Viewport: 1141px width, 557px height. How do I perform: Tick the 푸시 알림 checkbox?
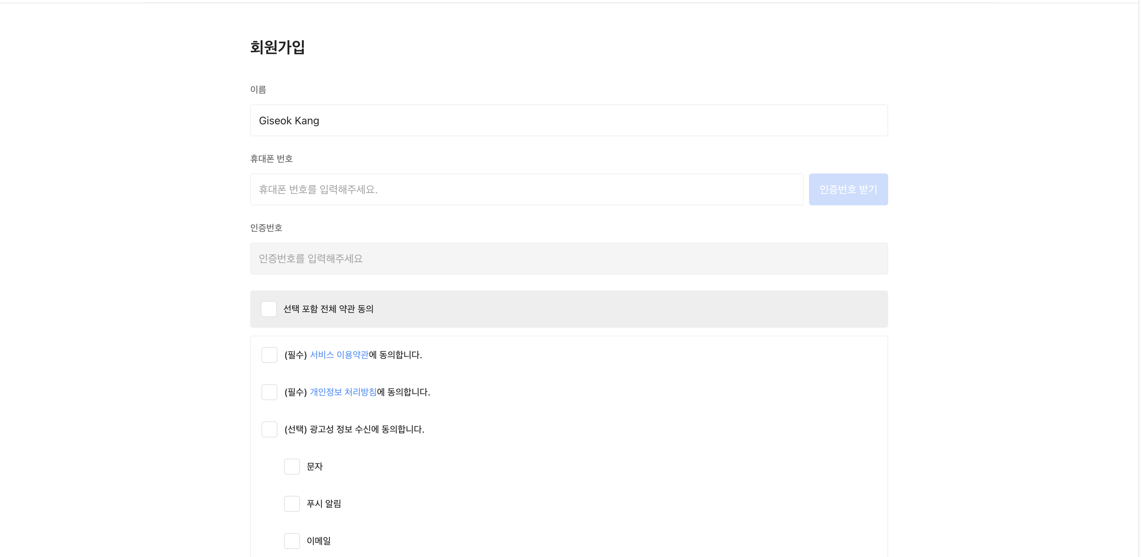click(x=292, y=504)
